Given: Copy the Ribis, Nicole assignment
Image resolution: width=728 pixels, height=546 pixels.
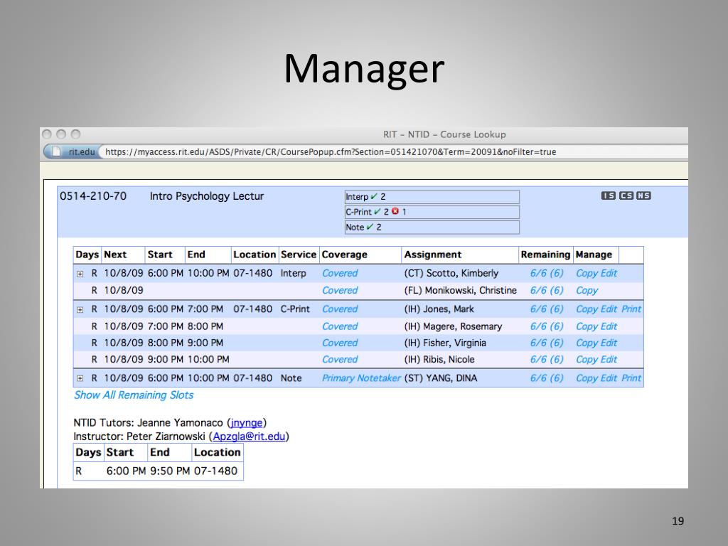Looking at the screenshot, I should click(x=587, y=359).
